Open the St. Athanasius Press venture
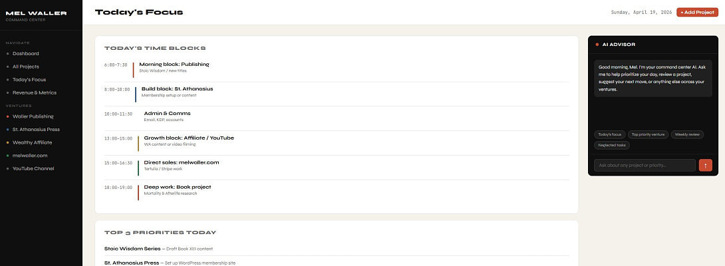Image resolution: width=725 pixels, height=266 pixels. tap(37, 129)
